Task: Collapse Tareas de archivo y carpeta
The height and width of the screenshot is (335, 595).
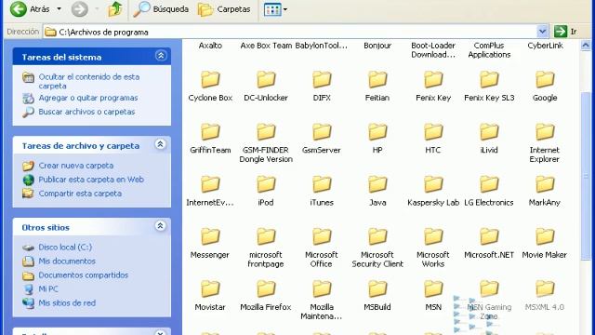Action: click(161, 144)
